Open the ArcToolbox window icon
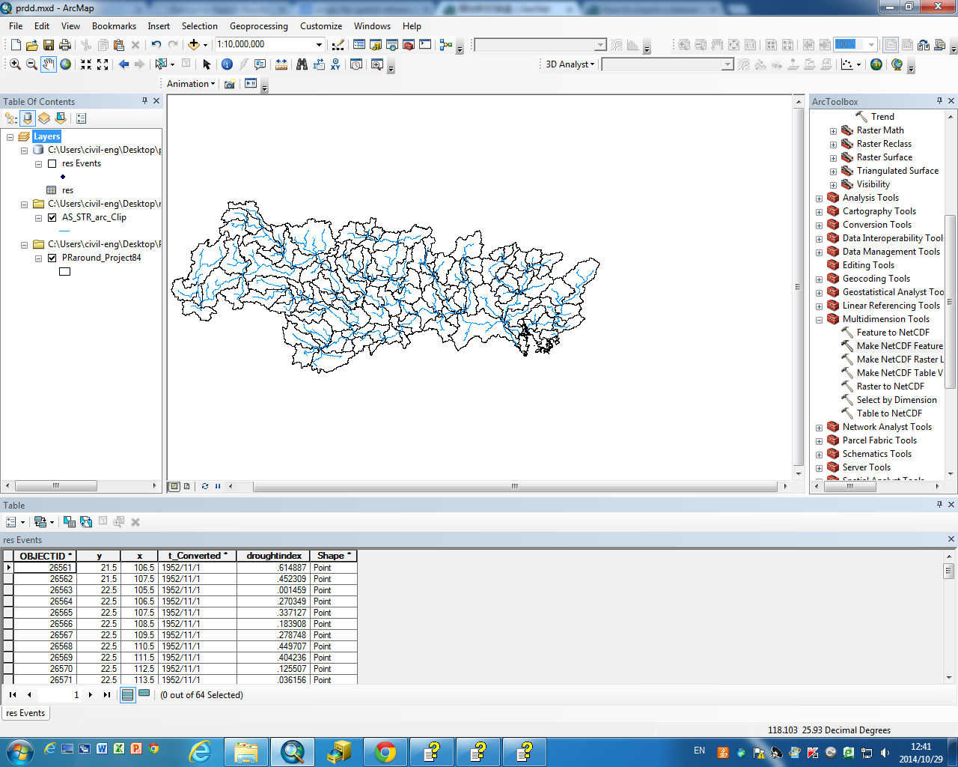The width and height of the screenshot is (958, 767). tap(409, 45)
